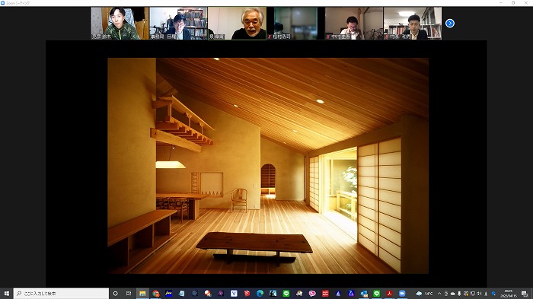The image size is (533, 299).
Task: Click the taskbar search input field
Action: coord(61,293)
